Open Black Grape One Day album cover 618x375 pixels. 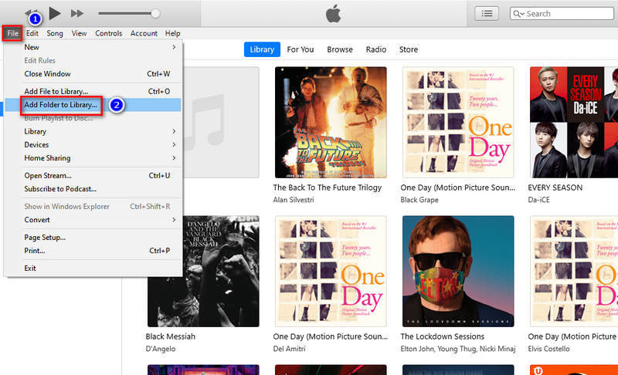[x=458, y=123]
